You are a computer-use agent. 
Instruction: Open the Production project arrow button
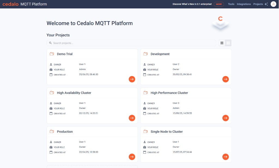(x=132, y=157)
